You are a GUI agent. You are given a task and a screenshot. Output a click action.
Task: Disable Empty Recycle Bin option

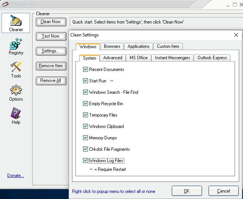85,104
